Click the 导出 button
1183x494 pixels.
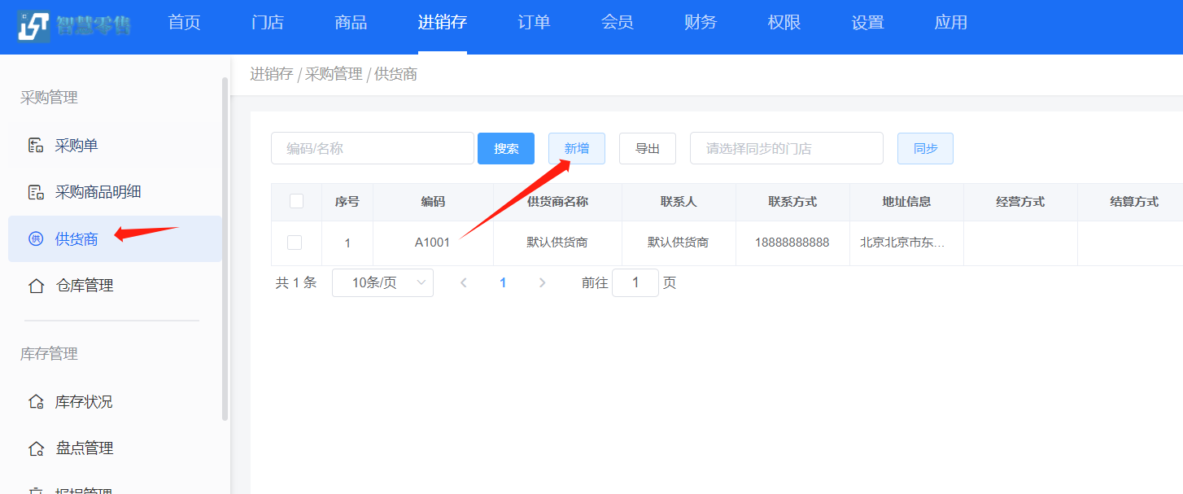pyautogui.click(x=648, y=148)
